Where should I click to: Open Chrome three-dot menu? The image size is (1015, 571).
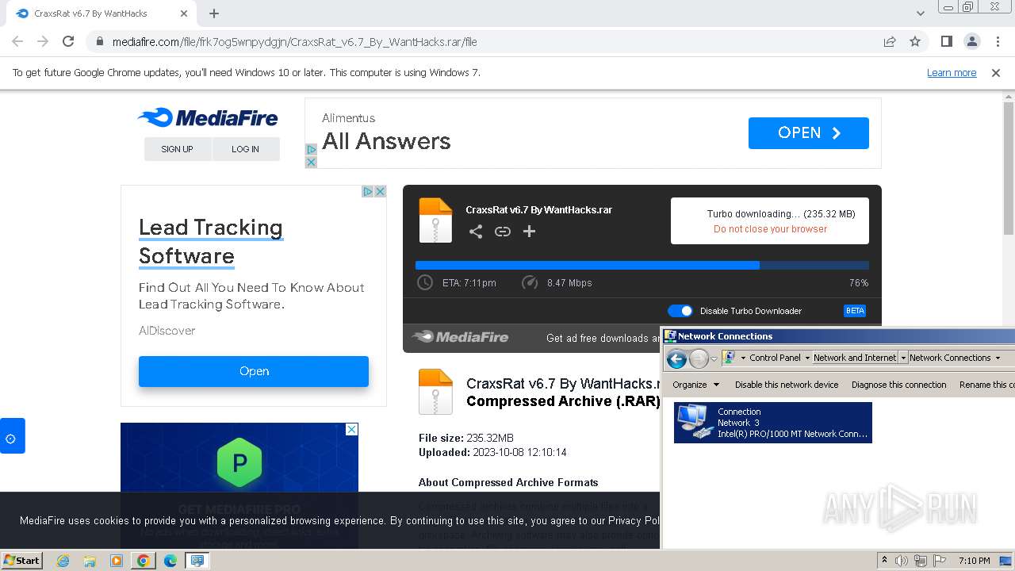point(998,41)
